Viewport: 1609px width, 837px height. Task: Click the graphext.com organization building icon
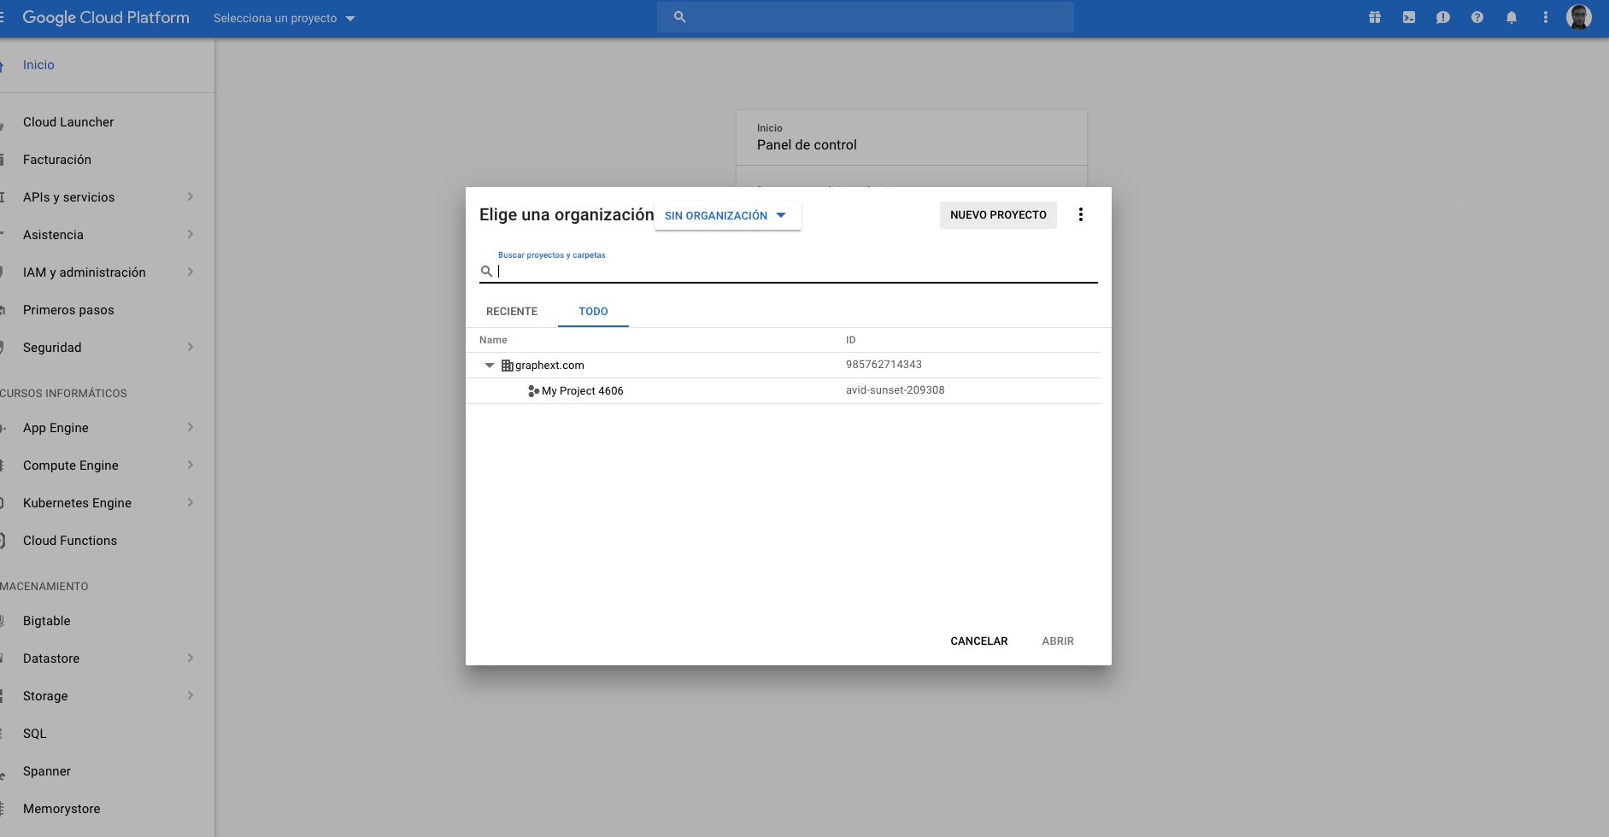click(x=507, y=366)
